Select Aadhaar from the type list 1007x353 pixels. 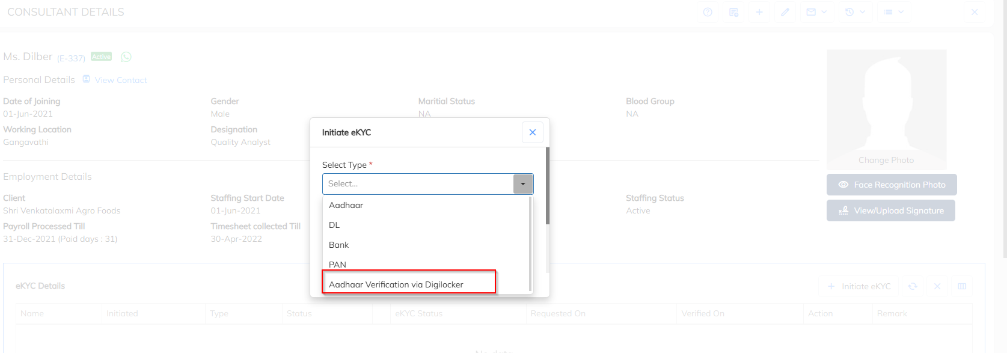tap(346, 205)
